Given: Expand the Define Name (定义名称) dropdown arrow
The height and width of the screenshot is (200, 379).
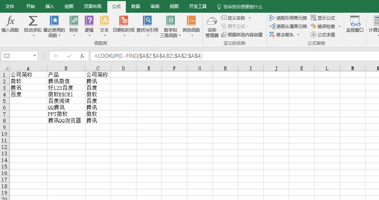Looking at the screenshot, I should pyautogui.click(x=250, y=18).
